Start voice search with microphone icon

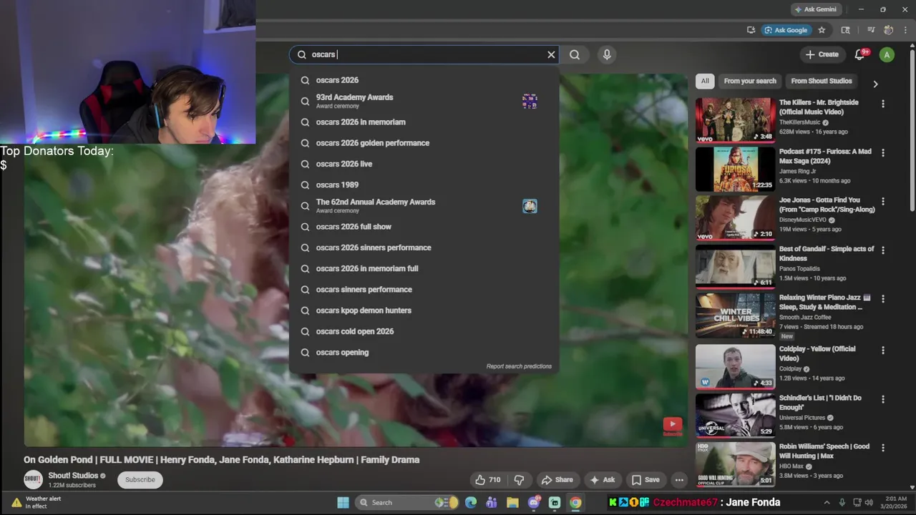click(x=607, y=54)
